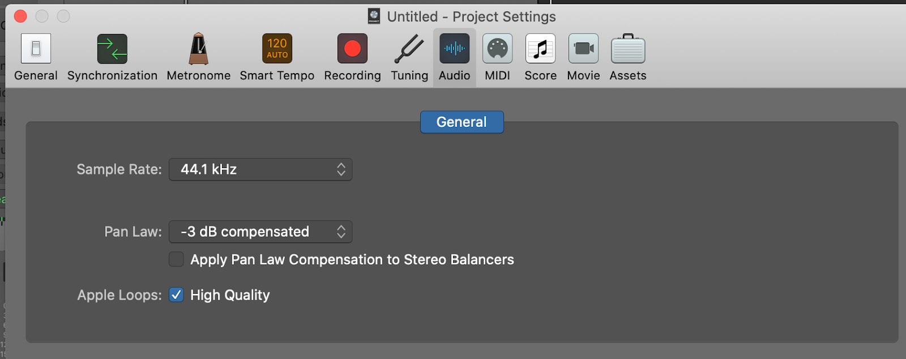Open the Sample Rate dropdown
906x359 pixels.
(260, 169)
